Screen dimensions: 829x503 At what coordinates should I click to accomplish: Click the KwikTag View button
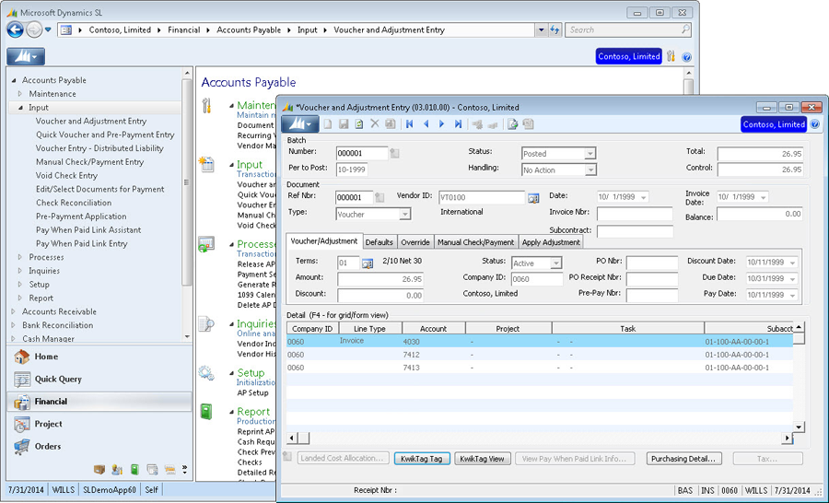click(482, 459)
